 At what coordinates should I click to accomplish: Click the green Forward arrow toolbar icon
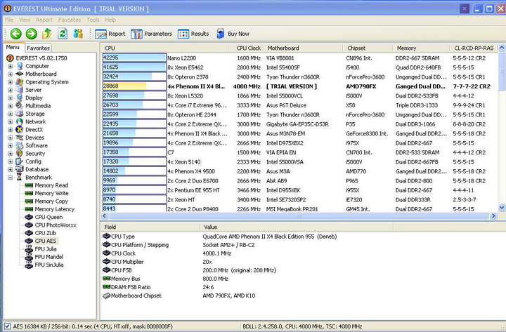coord(32,34)
